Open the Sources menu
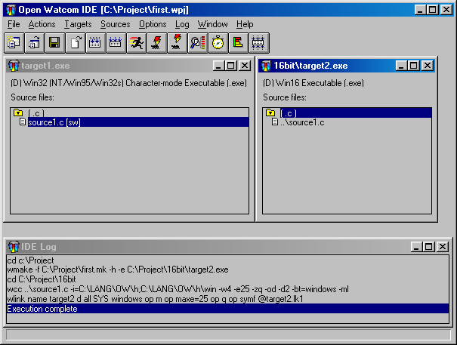The height and width of the screenshot is (345, 457). pyautogui.click(x=115, y=24)
